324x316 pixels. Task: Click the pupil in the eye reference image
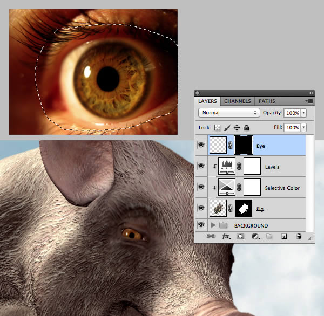[x=108, y=79]
